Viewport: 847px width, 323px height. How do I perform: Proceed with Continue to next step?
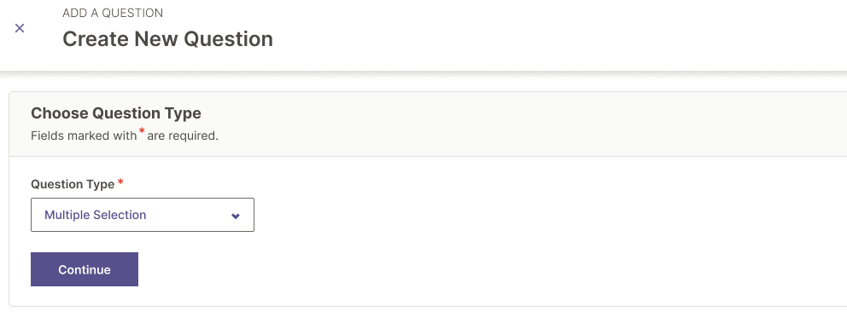pyautogui.click(x=85, y=269)
